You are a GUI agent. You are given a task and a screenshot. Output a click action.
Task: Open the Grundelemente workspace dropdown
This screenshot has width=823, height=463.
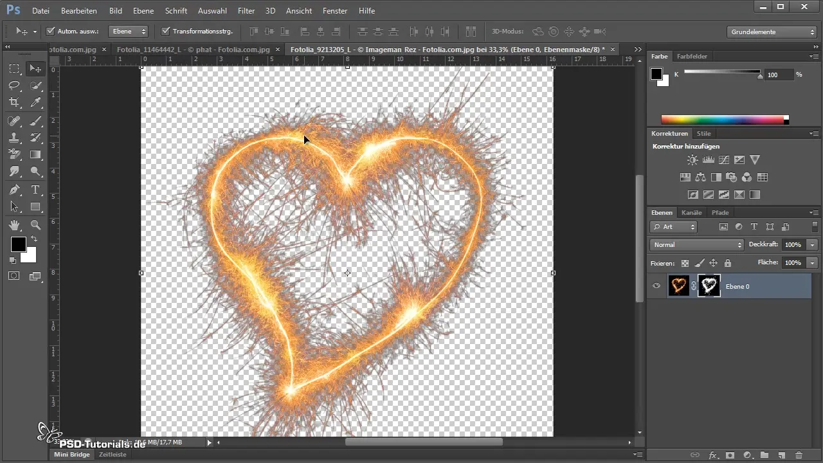(773, 32)
